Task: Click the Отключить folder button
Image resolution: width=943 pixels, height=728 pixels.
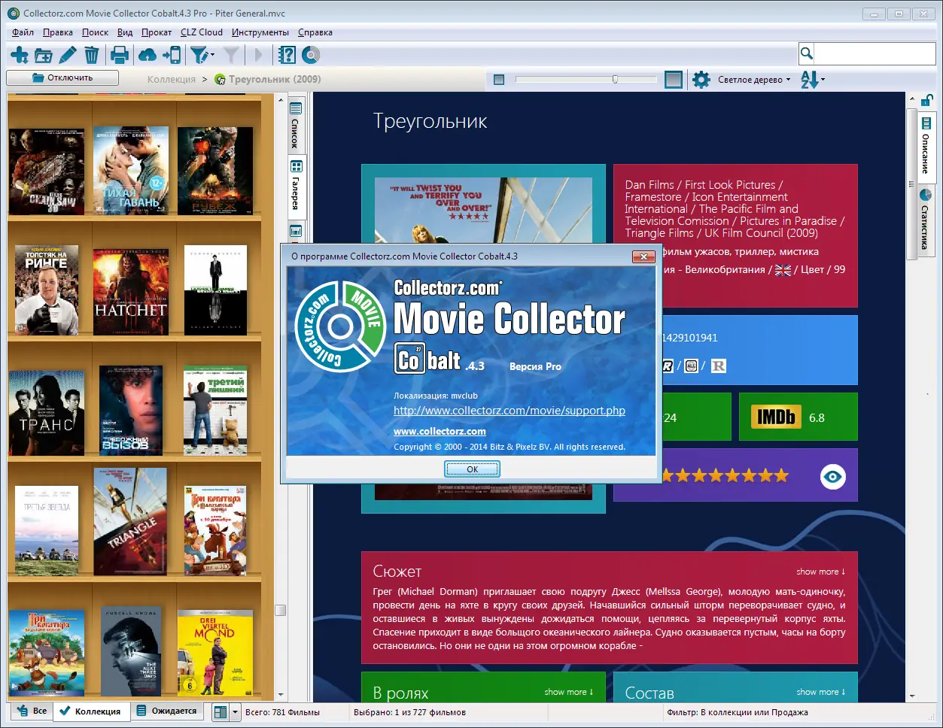Action: click(62, 77)
